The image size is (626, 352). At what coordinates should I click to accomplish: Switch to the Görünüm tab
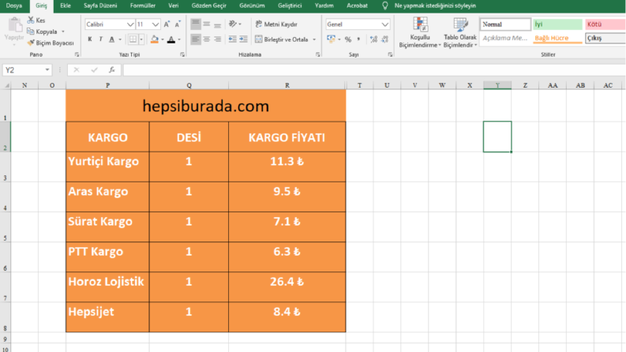(x=252, y=6)
